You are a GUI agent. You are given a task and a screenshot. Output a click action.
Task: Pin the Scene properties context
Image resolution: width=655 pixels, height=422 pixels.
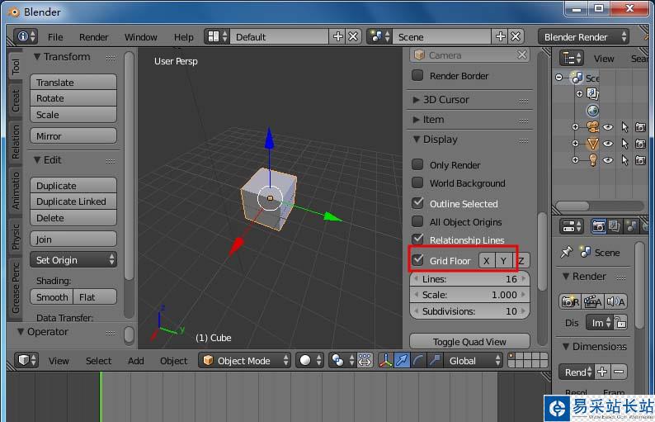[x=566, y=252]
